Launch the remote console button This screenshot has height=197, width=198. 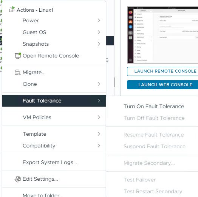point(162,71)
